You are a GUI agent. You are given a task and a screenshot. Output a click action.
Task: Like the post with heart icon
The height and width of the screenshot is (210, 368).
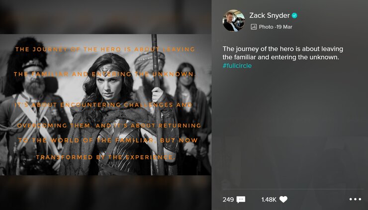pos(283,200)
